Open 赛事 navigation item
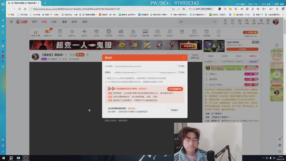The height and width of the screenshot is (161, 286). [64, 22]
